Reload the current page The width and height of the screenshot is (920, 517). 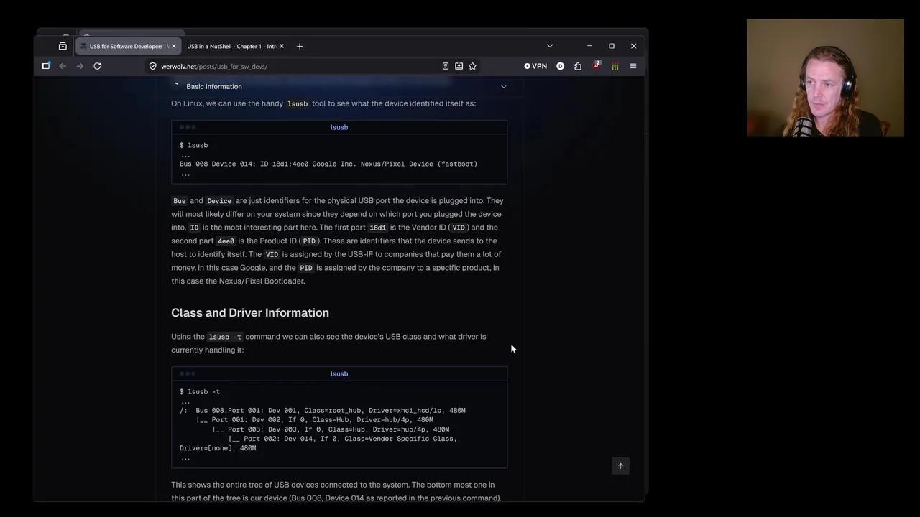tap(97, 66)
